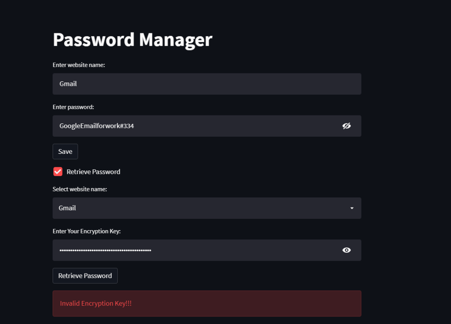Click the masked dots of the encryption key
The width and height of the screenshot is (451, 324).
click(105, 250)
